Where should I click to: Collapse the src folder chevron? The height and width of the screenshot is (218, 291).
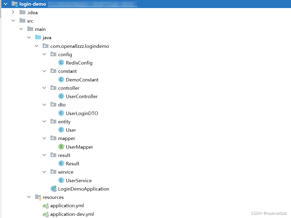pos(13,21)
